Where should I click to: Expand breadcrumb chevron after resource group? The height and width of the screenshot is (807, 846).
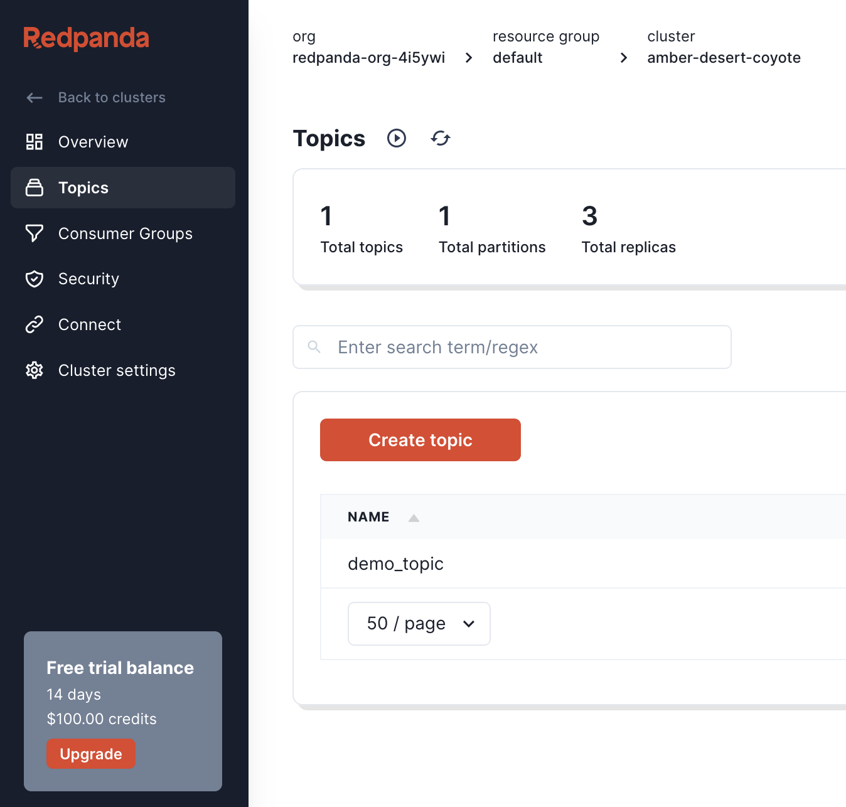click(x=623, y=58)
